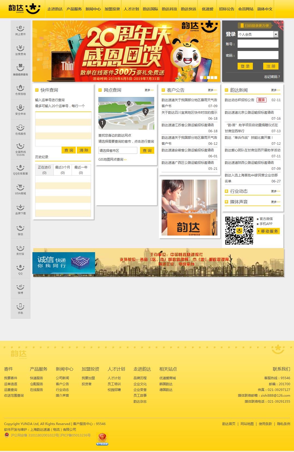Click the waybill number text area
The height and width of the screenshot is (452, 294).
coord(63,129)
